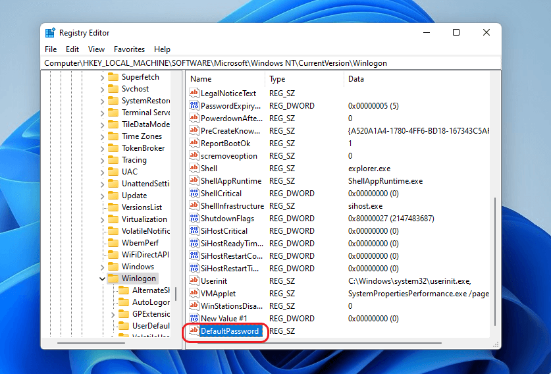
Task: Click the values pane vertical scrollbar thumb
Action: (x=495, y=261)
